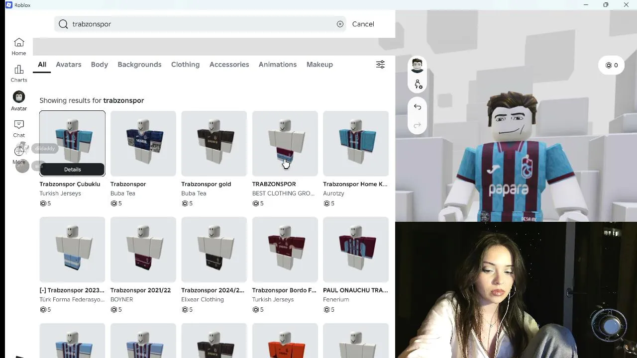The height and width of the screenshot is (358, 637).
Task: Select the Trabzonspor Home Kit thumbnail
Action: click(356, 143)
